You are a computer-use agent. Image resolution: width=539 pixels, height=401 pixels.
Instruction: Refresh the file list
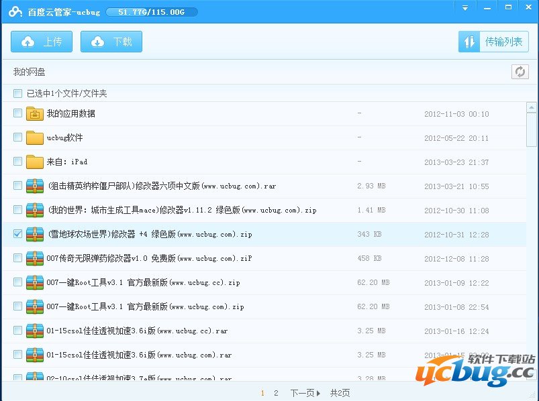520,70
